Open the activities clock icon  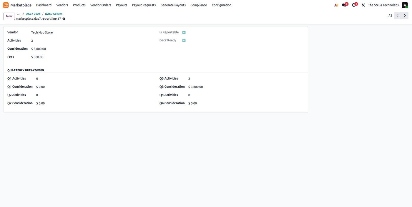point(354,5)
